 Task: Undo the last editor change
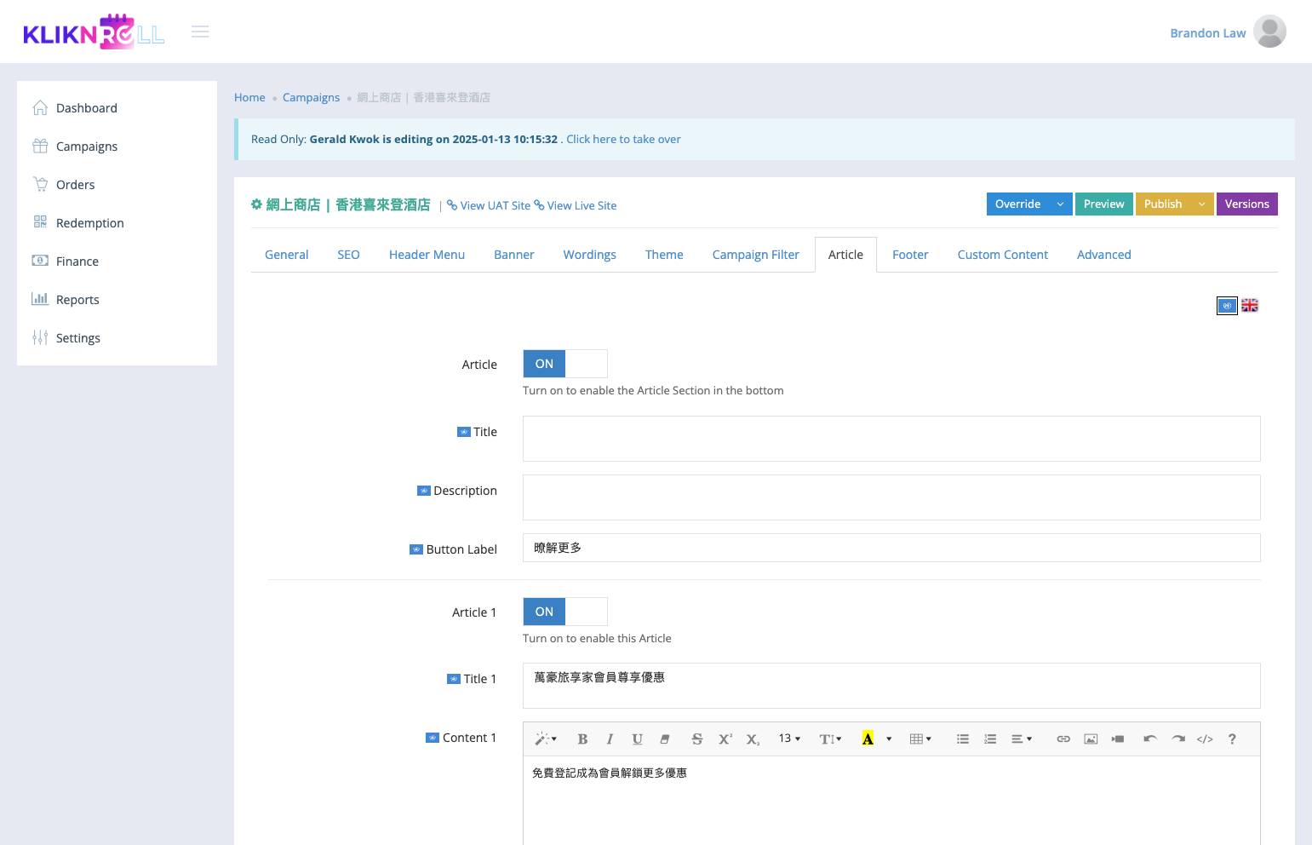coord(1150,739)
